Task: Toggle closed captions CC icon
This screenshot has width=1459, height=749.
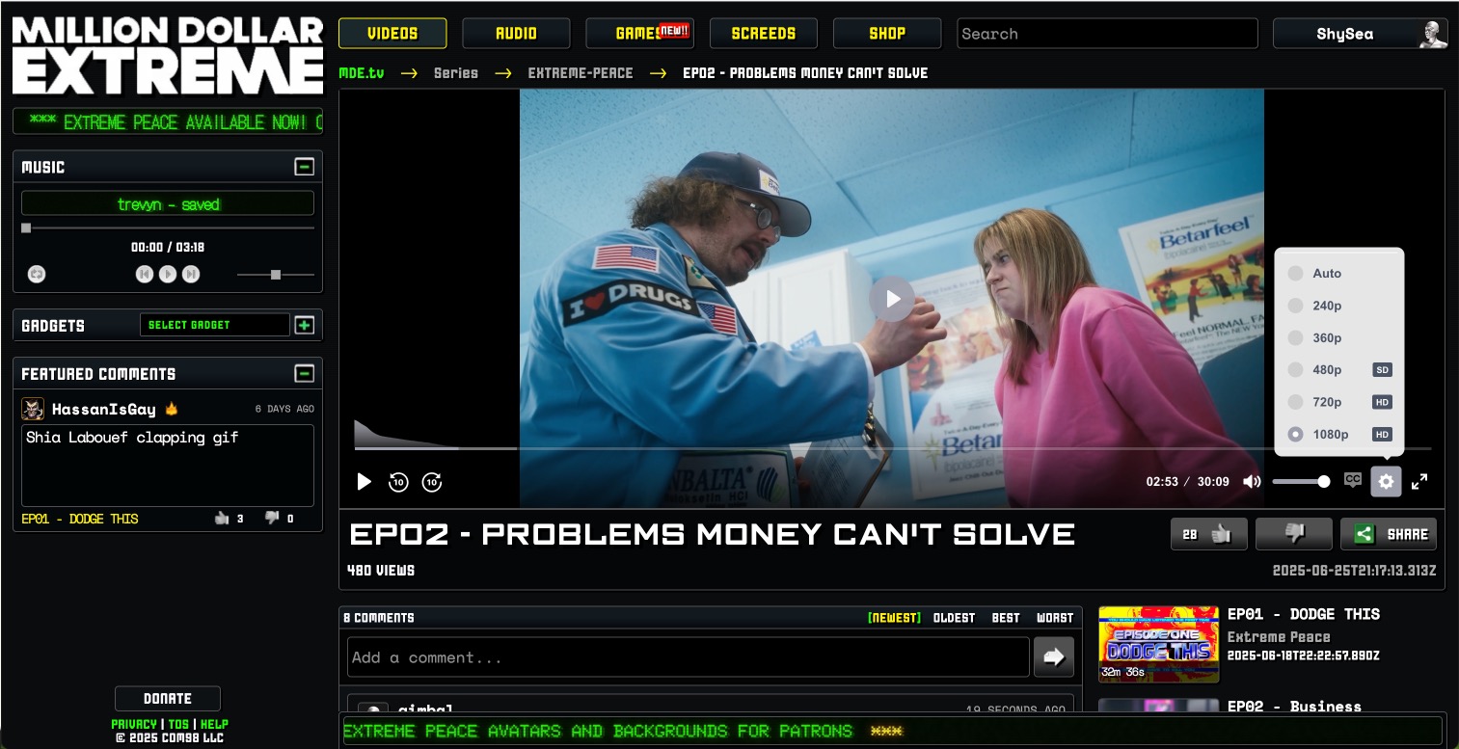Action: (1353, 480)
